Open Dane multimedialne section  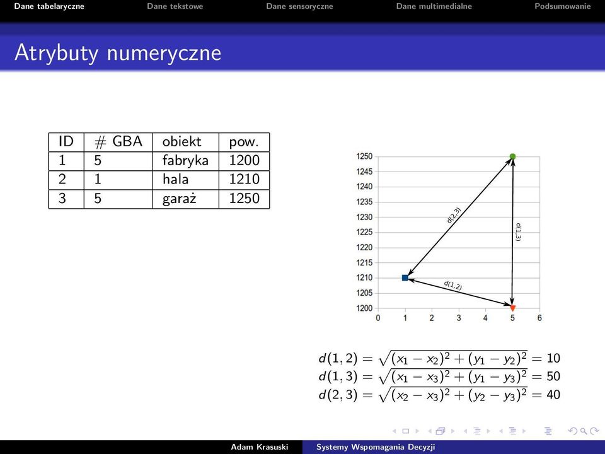(434, 6)
